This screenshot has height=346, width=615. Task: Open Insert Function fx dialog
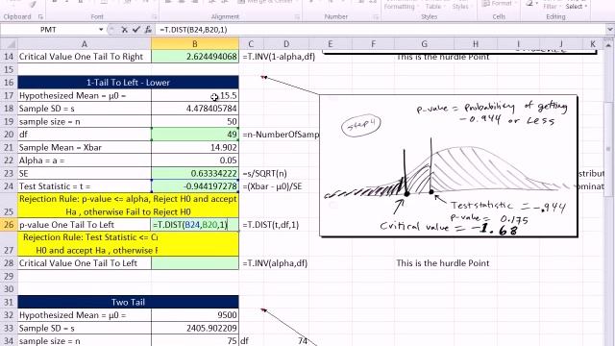148,30
